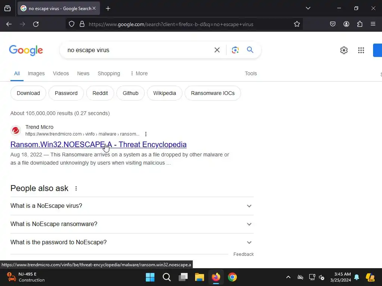
Task: Click the Firefox taskbar icon
Action: point(216,277)
